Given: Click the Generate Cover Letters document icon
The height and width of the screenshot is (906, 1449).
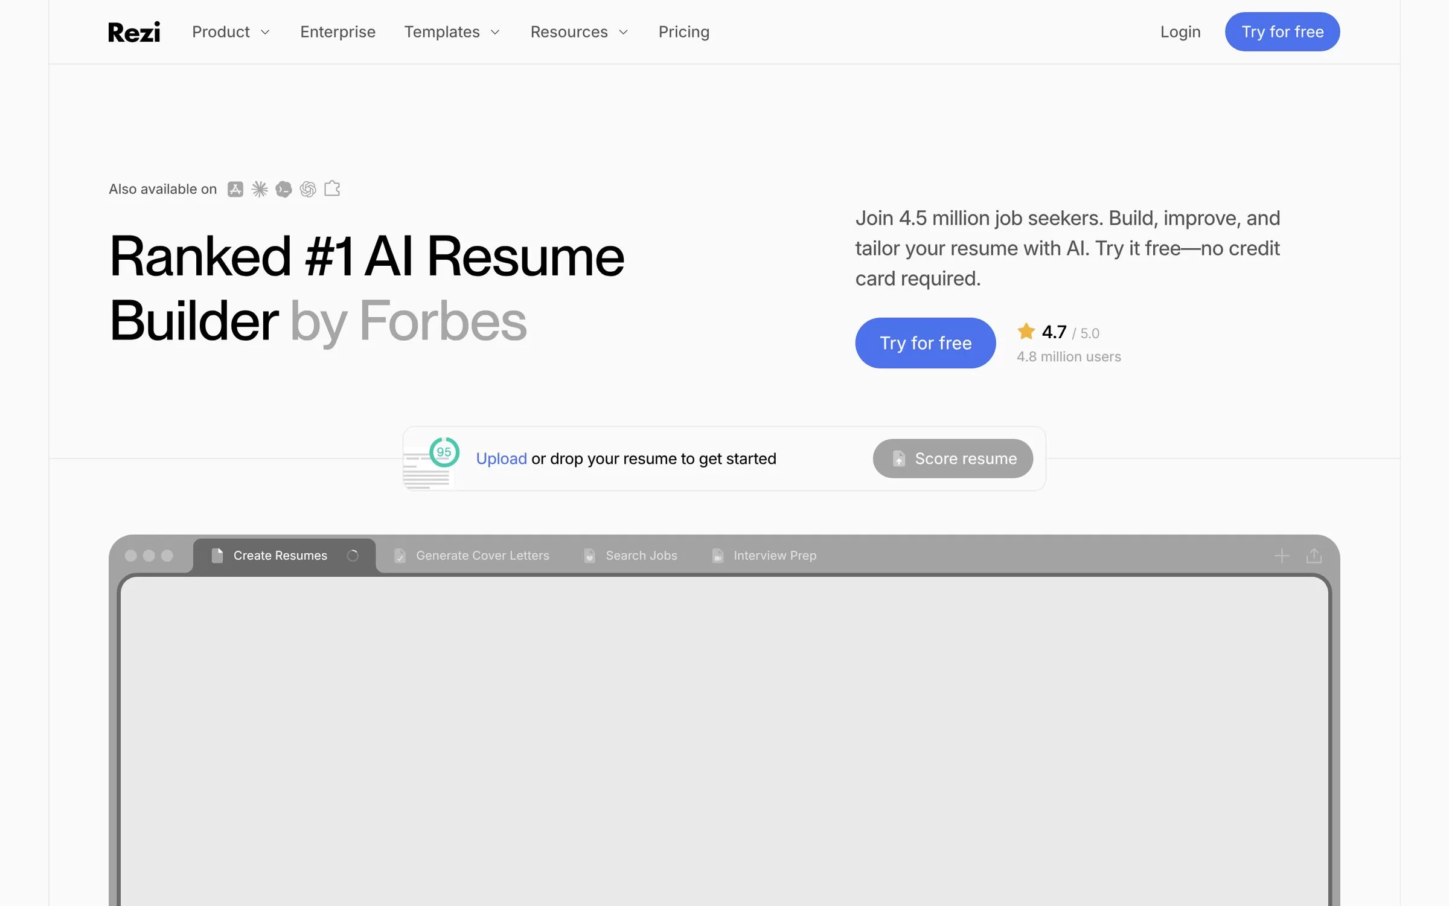Looking at the screenshot, I should [400, 556].
